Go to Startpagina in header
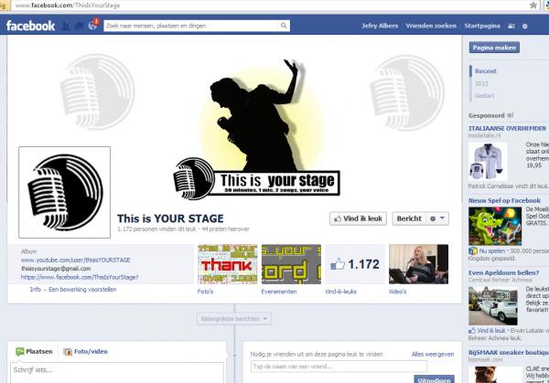 tap(482, 26)
